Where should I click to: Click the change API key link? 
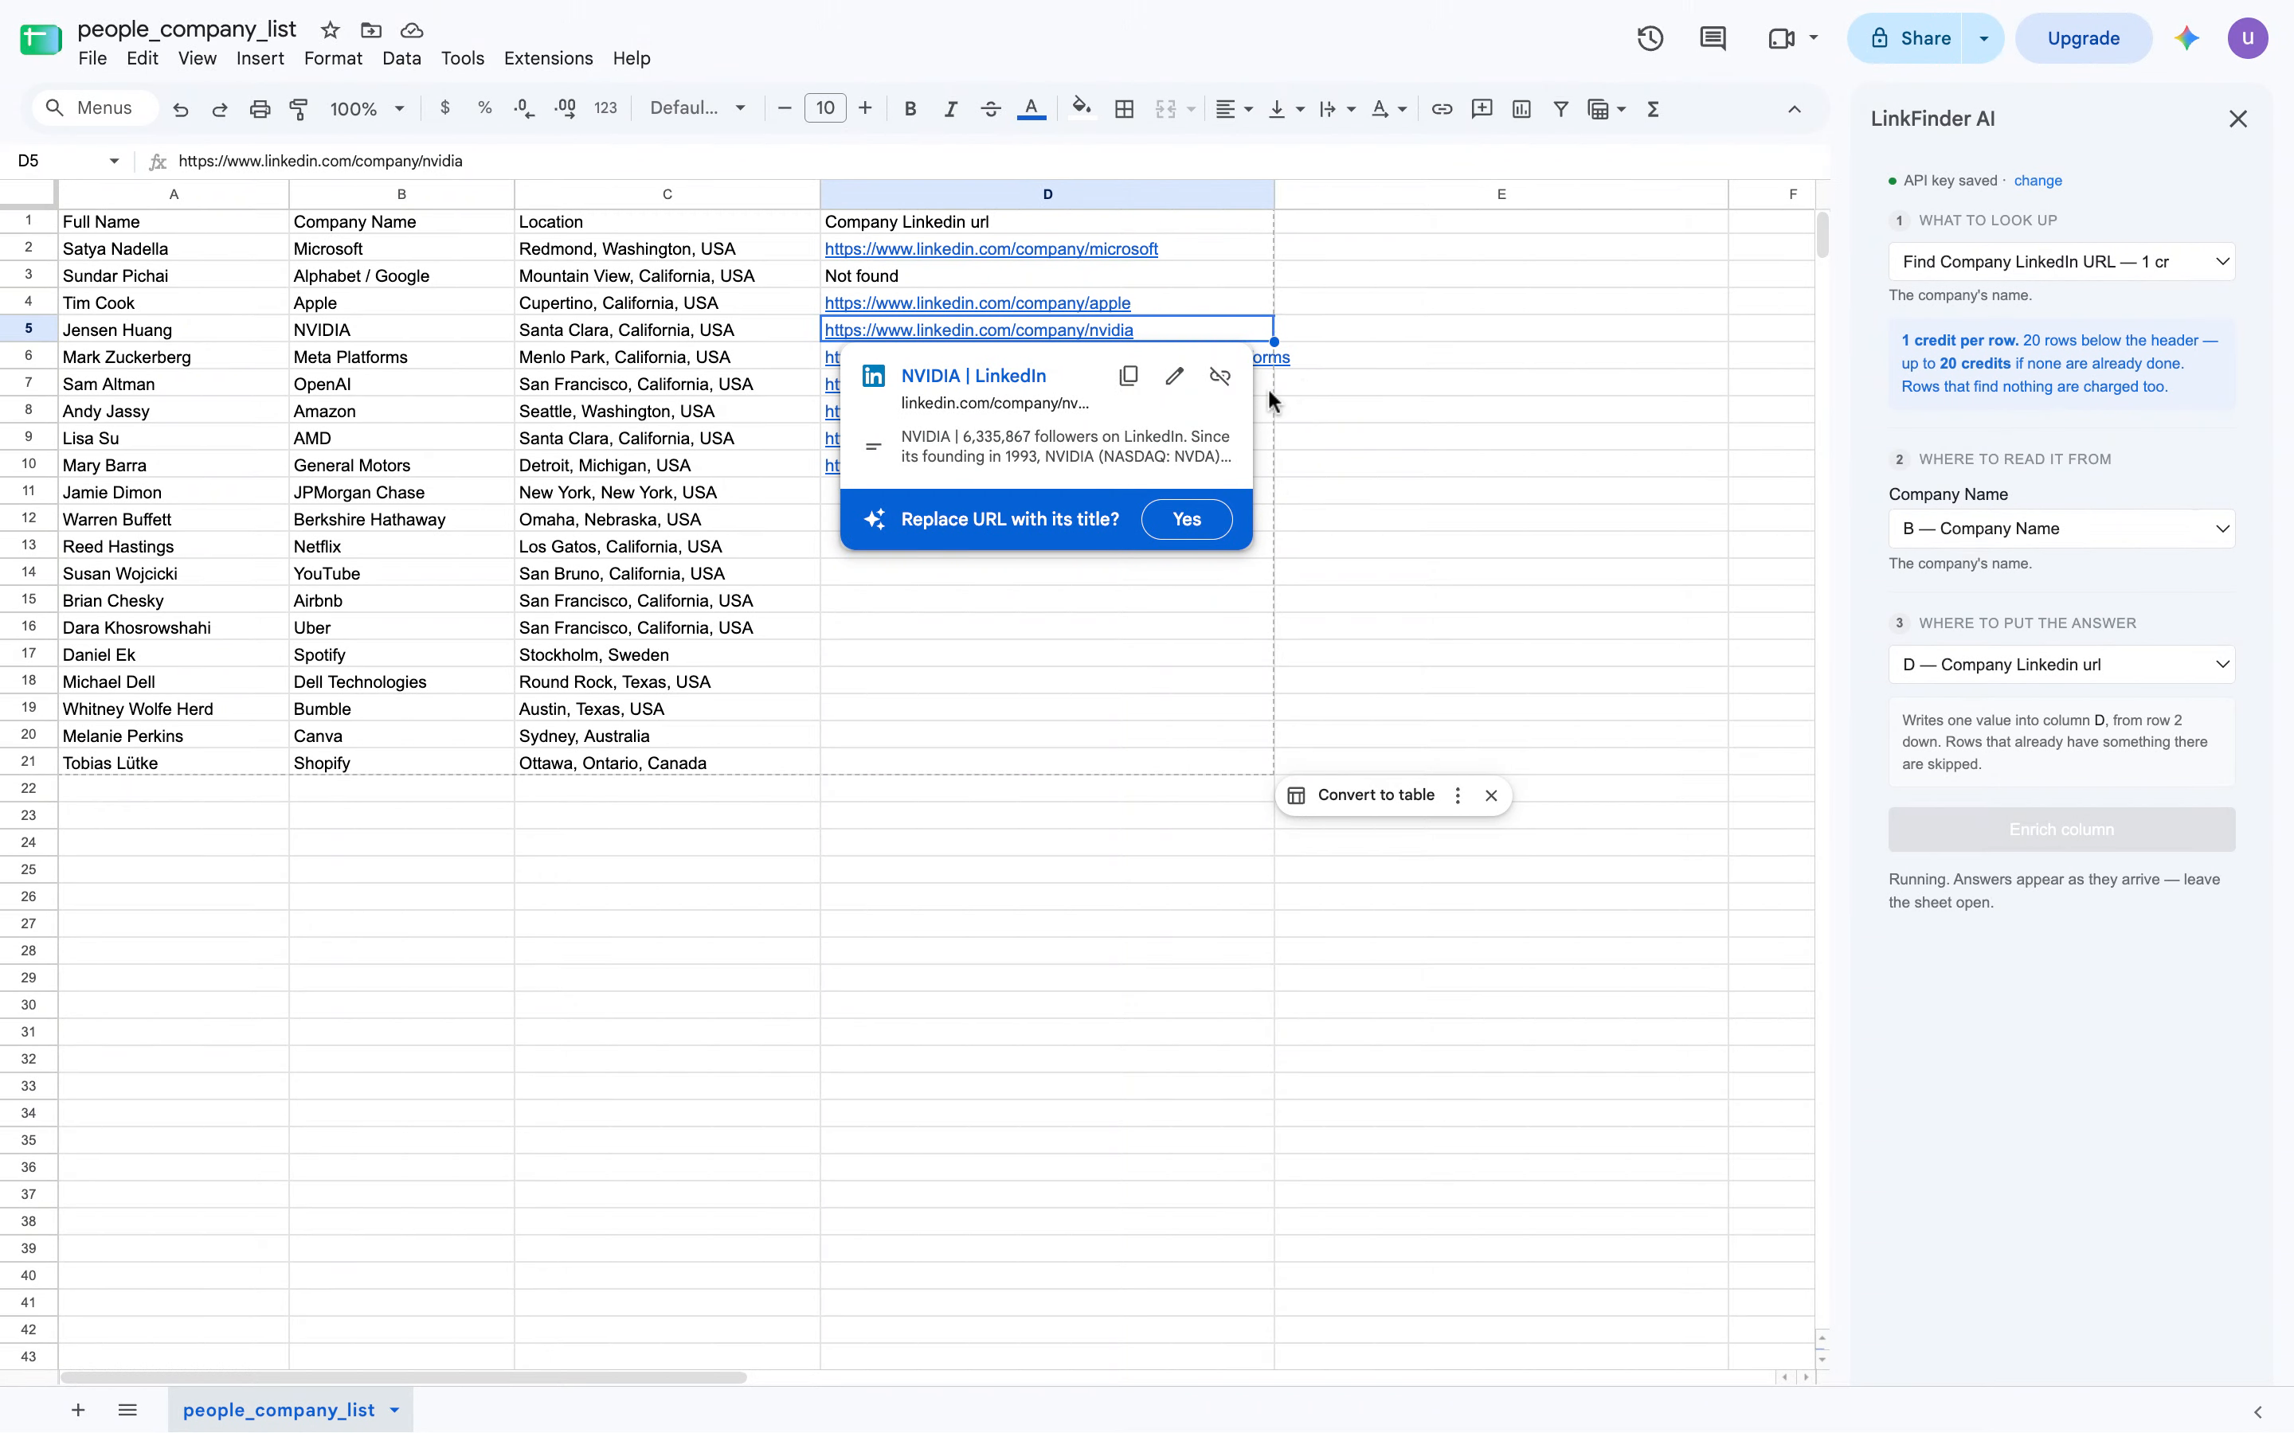(x=2037, y=181)
